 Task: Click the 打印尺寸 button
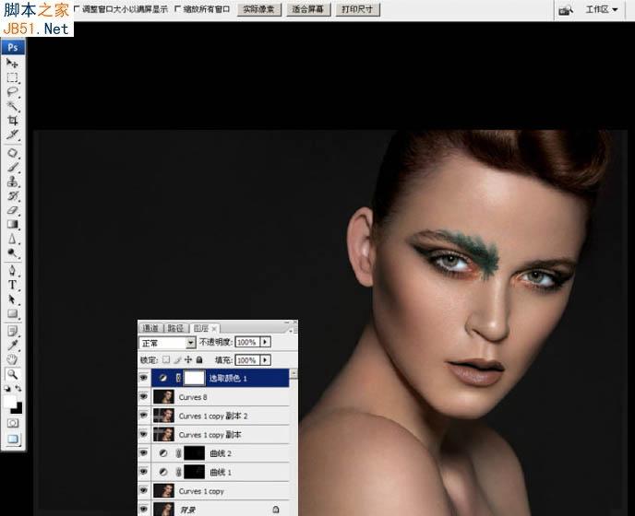tap(357, 9)
